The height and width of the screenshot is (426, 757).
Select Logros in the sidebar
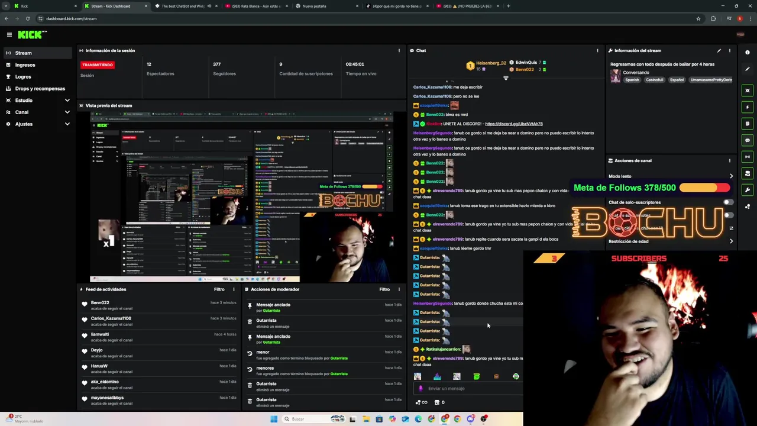point(38,77)
